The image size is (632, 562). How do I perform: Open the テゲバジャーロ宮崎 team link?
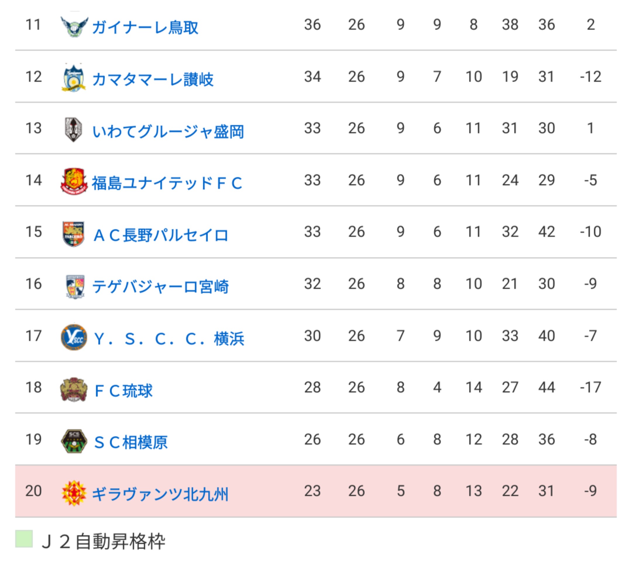(x=160, y=287)
